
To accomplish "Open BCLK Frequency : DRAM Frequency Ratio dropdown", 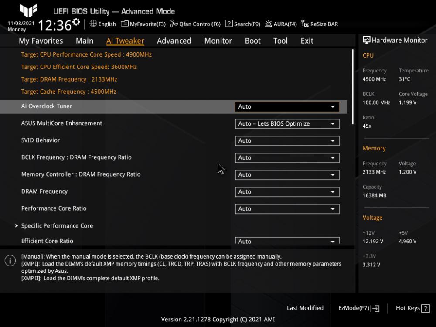I will [x=287, y=158].
